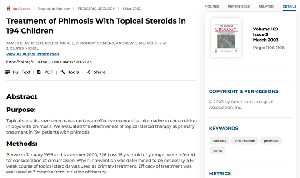Click the Journal of Urology cover thumbnail
Screen dimensions: 300x178
point(226,38)
